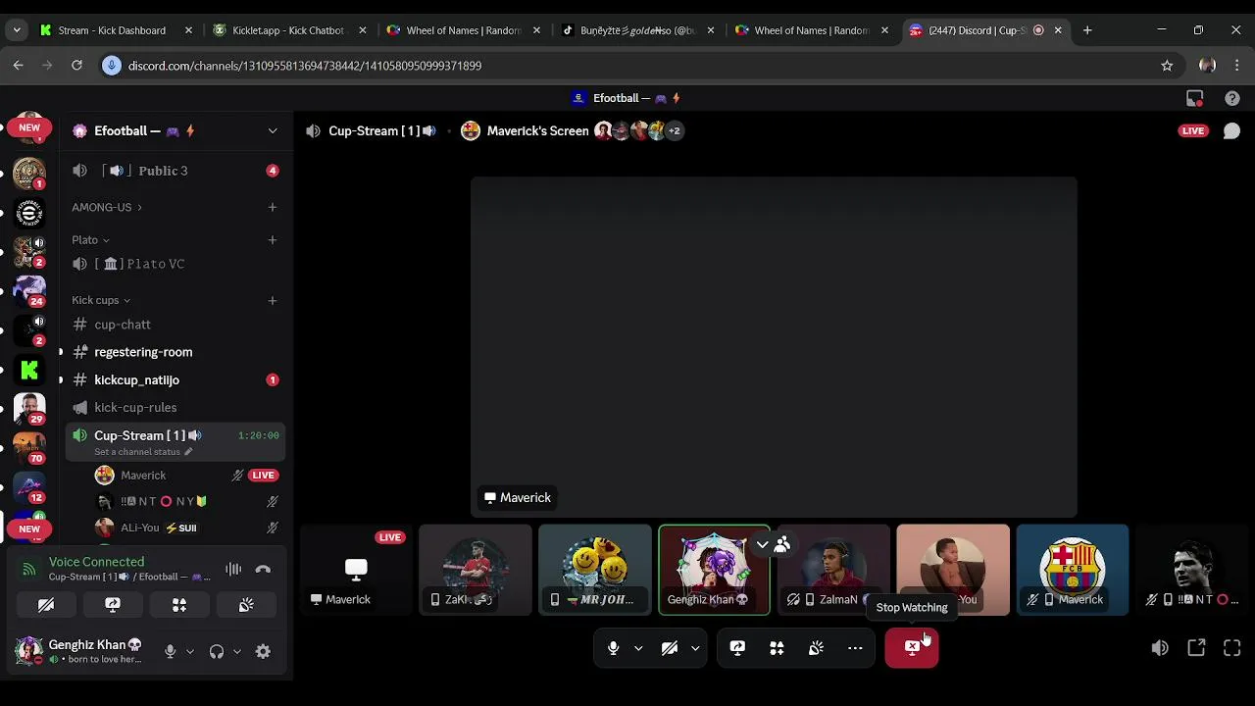Toggle members visibility icon above tiles

click(781, 544)
